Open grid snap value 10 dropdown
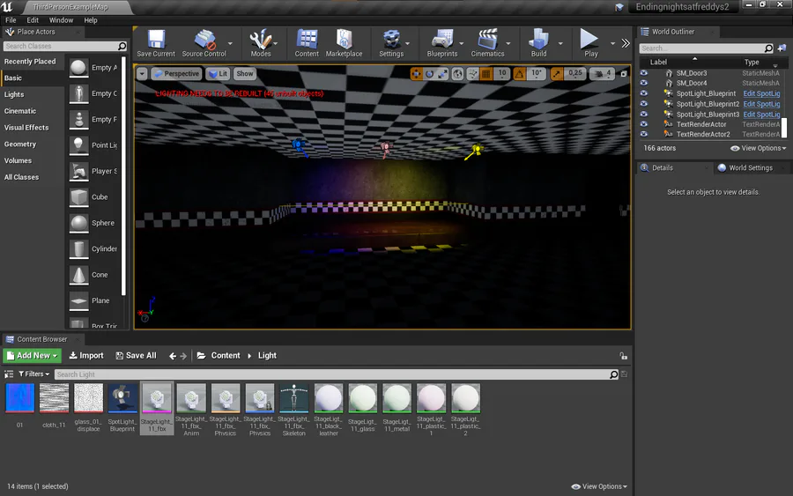The width and height of the screenshot is (793, 496). coord(501,74)
